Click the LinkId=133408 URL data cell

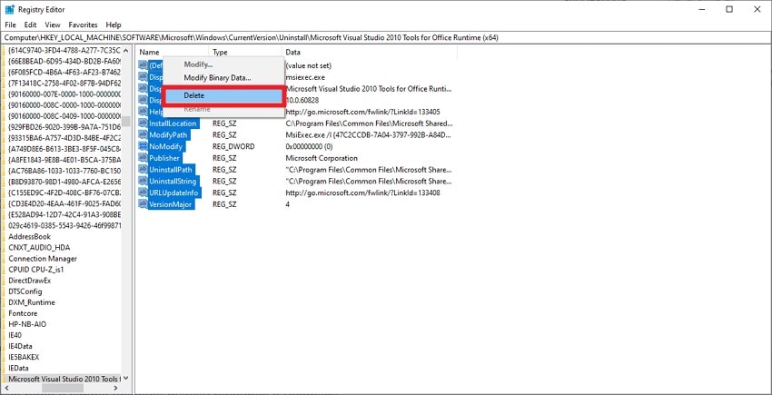[363, 193]
